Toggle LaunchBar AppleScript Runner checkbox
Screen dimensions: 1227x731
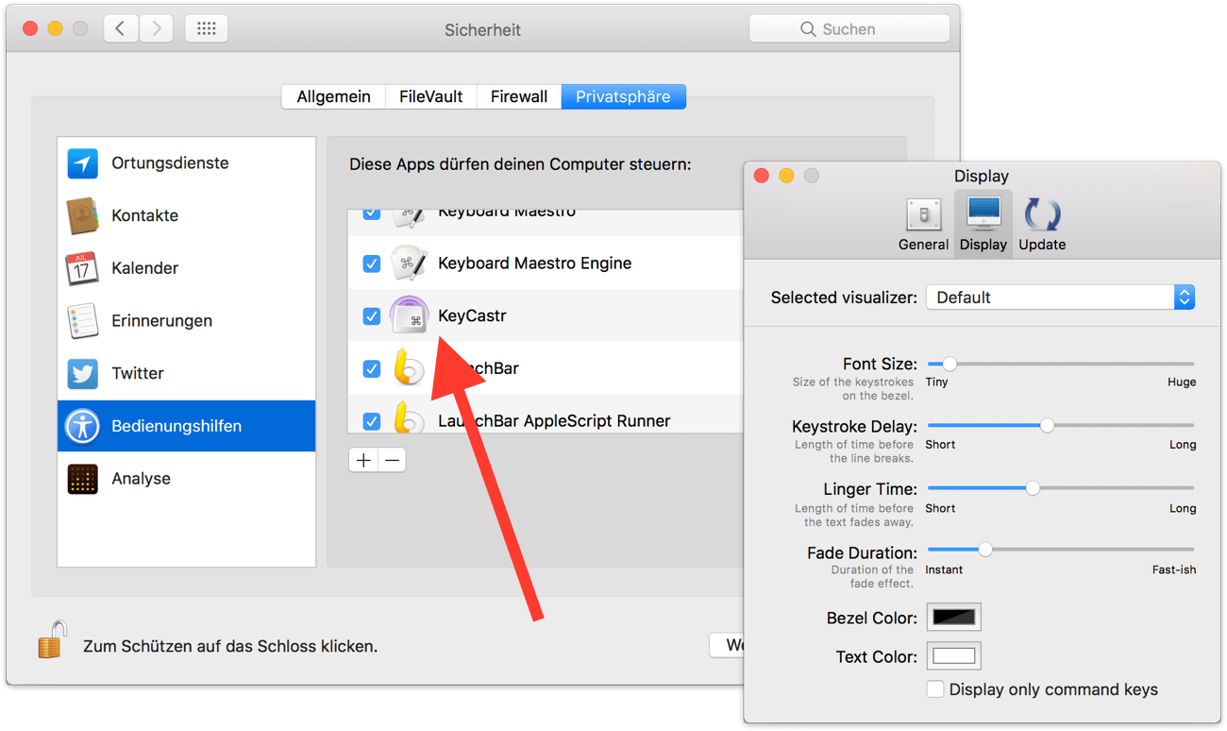pyautogui.click(x=372, y=420)
